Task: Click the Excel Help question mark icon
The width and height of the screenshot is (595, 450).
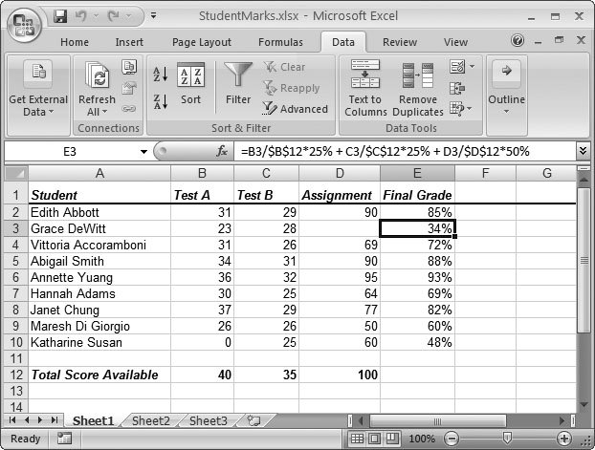Action: pos(518,42)
